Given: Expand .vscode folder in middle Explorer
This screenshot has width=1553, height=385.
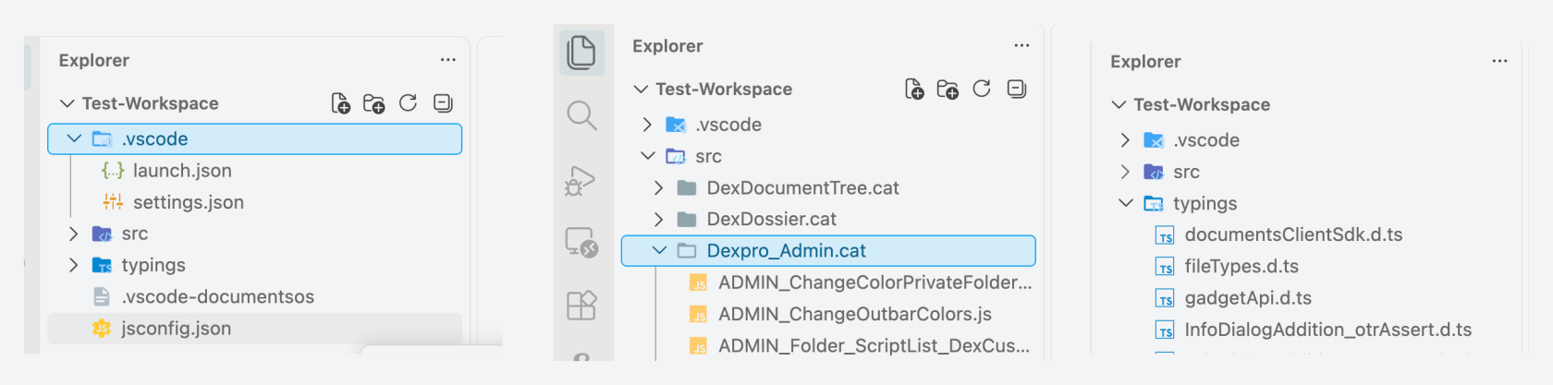Looking at the screenshot, I should click(647, 125).
